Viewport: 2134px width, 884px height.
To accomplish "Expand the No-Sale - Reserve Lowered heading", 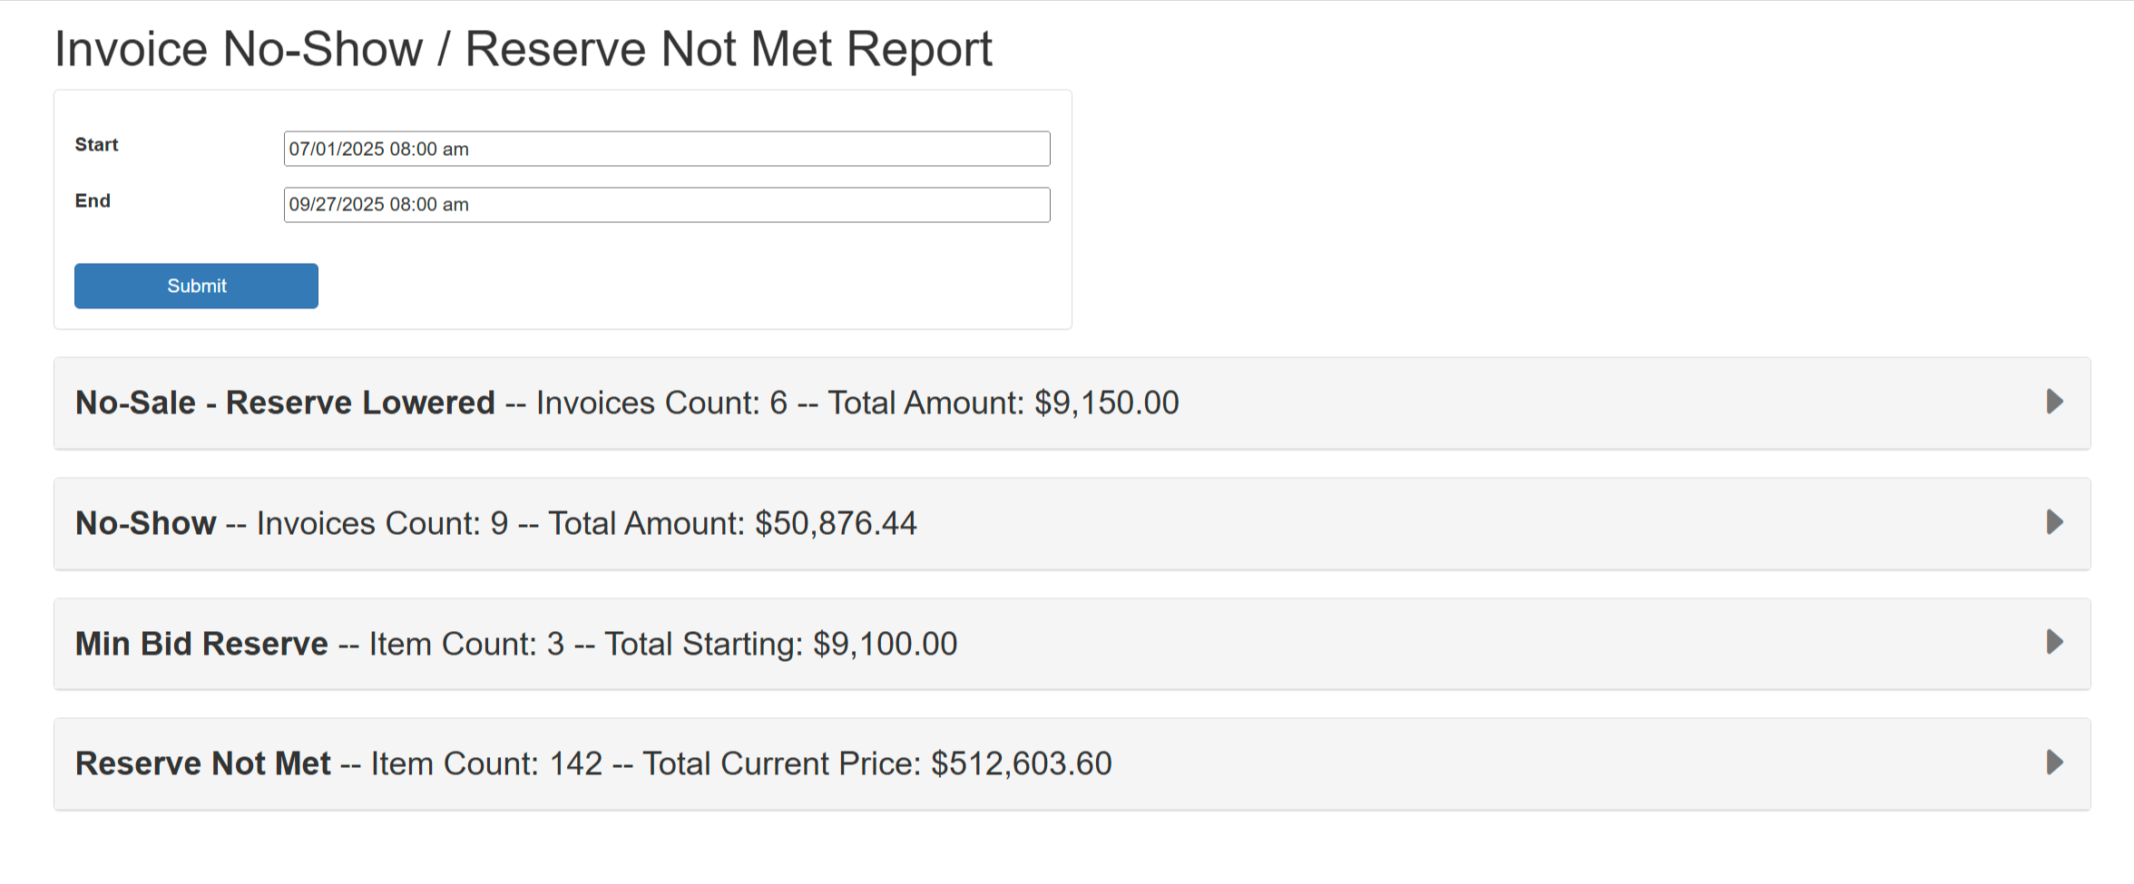I will coord(285,403).
